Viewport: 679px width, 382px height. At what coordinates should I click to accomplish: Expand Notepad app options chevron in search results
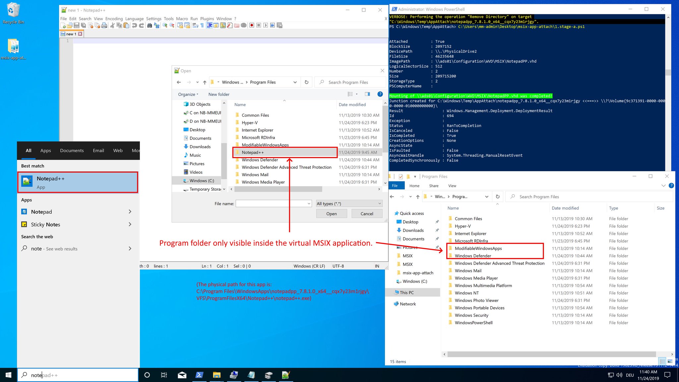130,212
